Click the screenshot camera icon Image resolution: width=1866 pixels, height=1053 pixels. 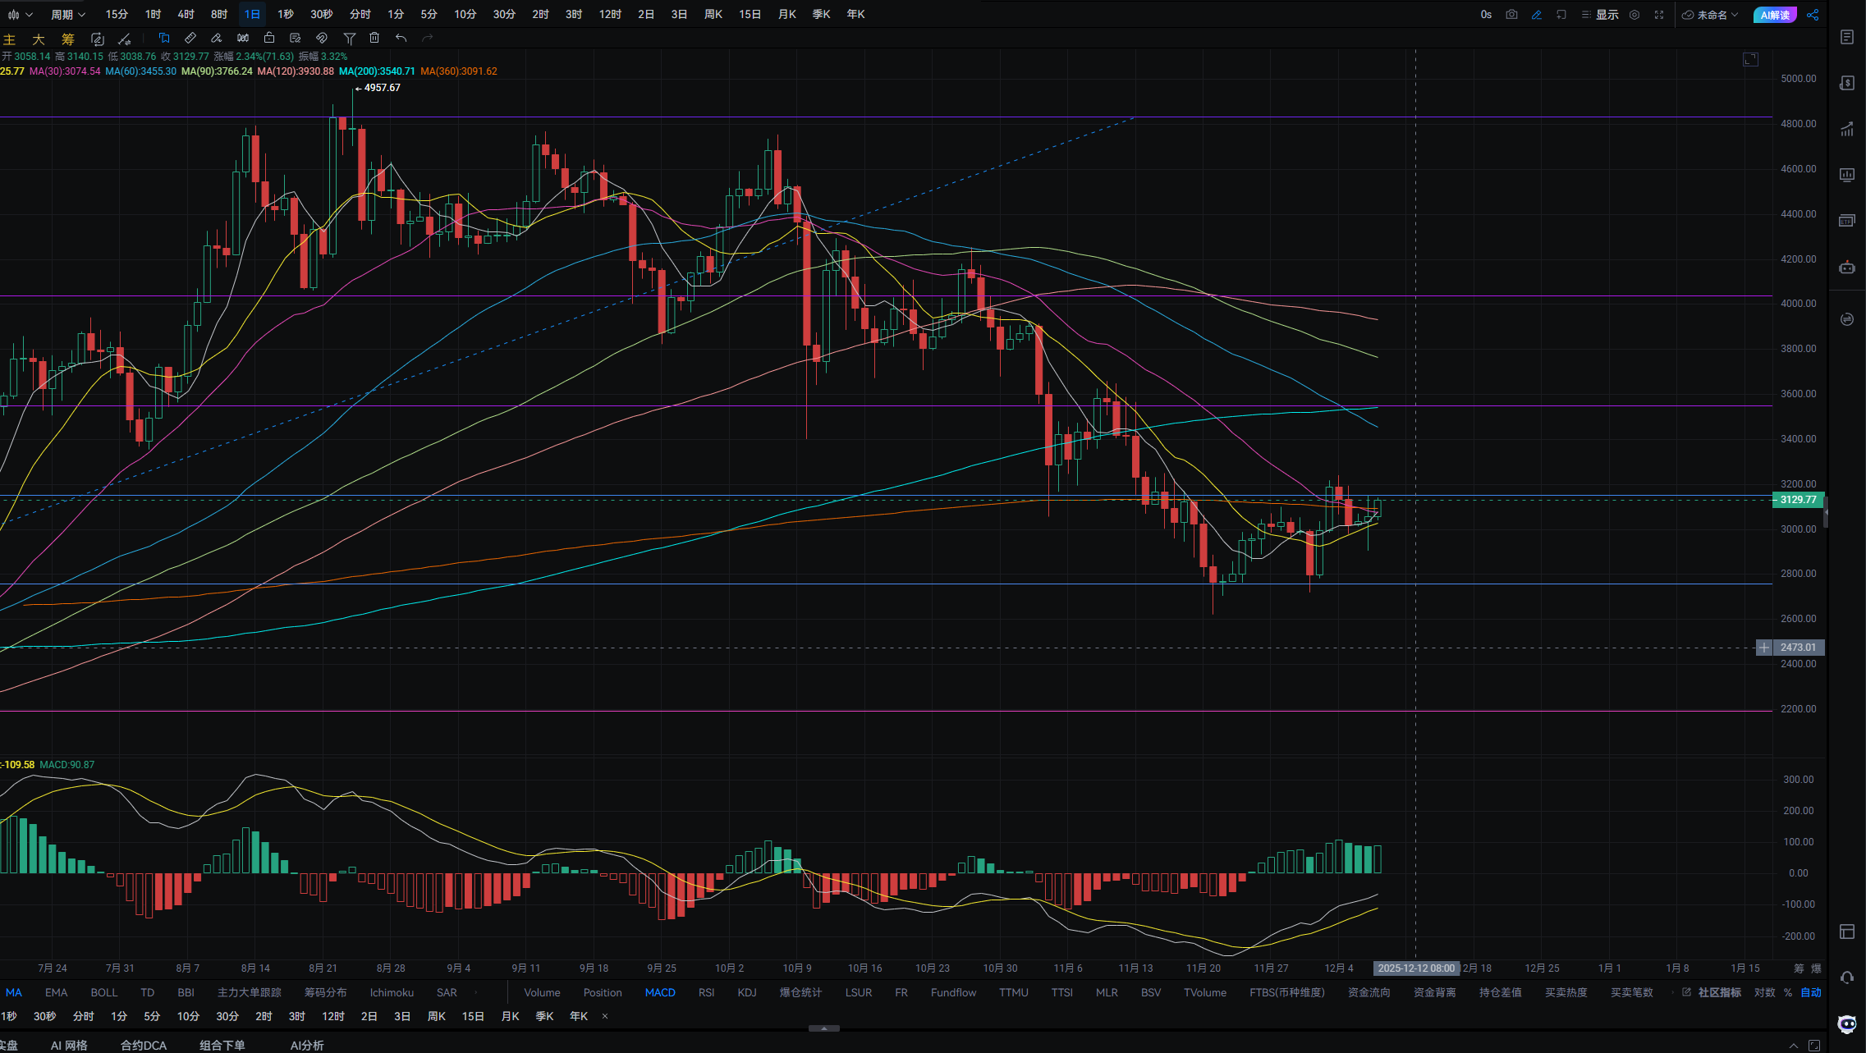(1511, 15)
